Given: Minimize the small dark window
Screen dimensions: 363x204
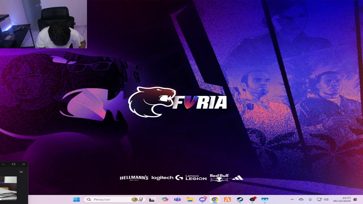Looking at the screenshot, I should click(x=3, y=164).
